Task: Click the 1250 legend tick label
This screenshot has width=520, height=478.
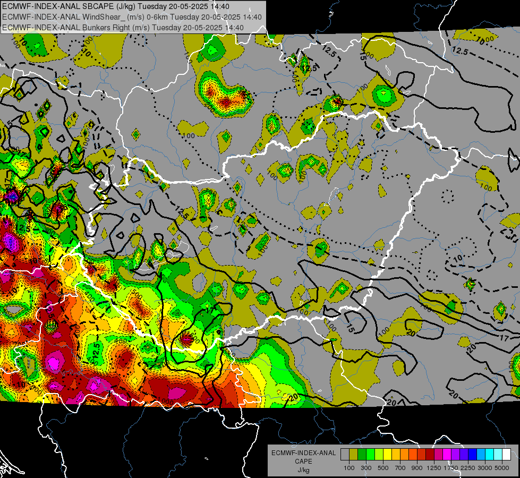Action: pyautogui.click(x=434, y=468)
